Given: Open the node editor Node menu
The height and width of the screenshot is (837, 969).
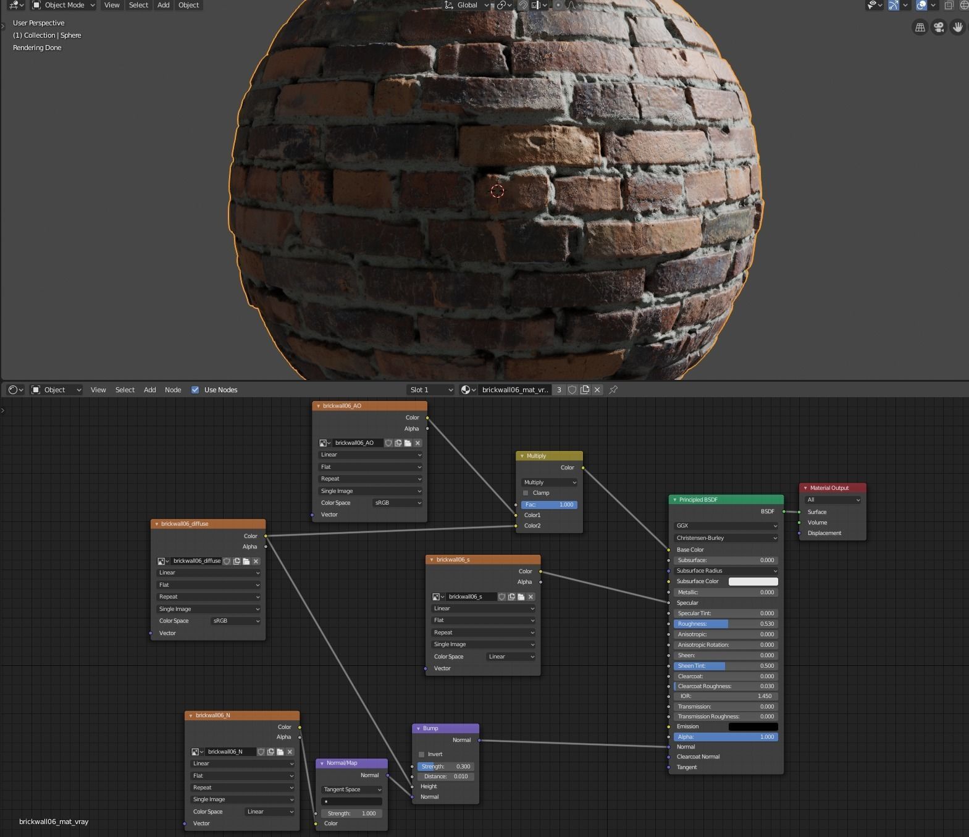Looking at the screenshot, I should 173,390.
